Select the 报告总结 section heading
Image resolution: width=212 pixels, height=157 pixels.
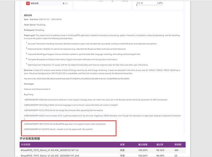pyautogui.click(x=28, y=15)
